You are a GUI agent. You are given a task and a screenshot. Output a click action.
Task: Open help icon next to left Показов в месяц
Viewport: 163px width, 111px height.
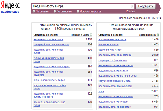click(91, 35)
